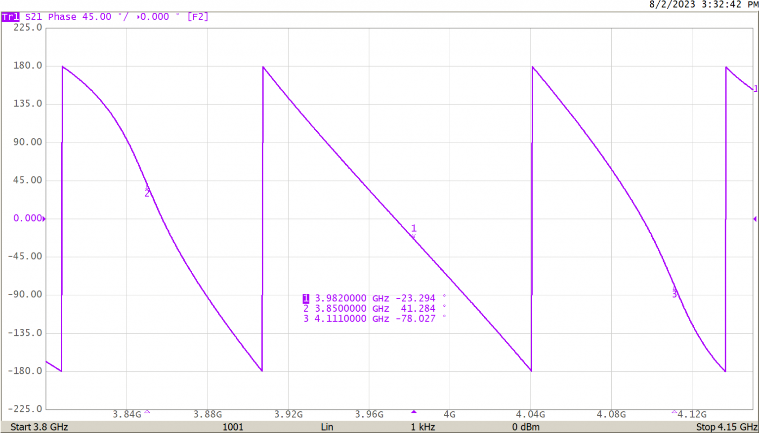This screenshot has height=433, width=759.
Task: Select marker 2 readout at 3.85 GHz
Action: coord(374,309)
